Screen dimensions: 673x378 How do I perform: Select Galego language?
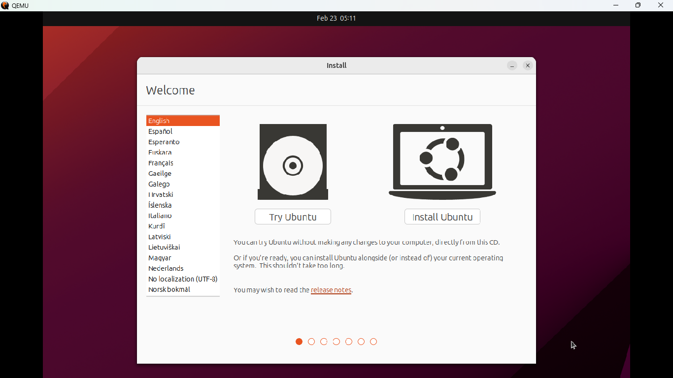point(183,184)
